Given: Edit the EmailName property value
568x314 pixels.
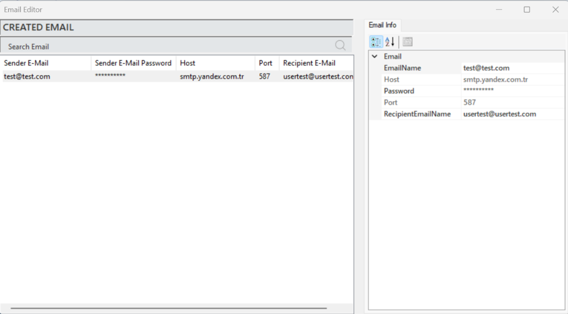Looking at the screenshot, I should pos(513,68).
